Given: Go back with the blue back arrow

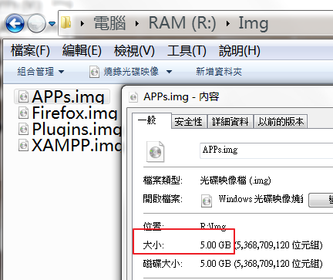Looking at the screenshot, I should pos(15,24).
